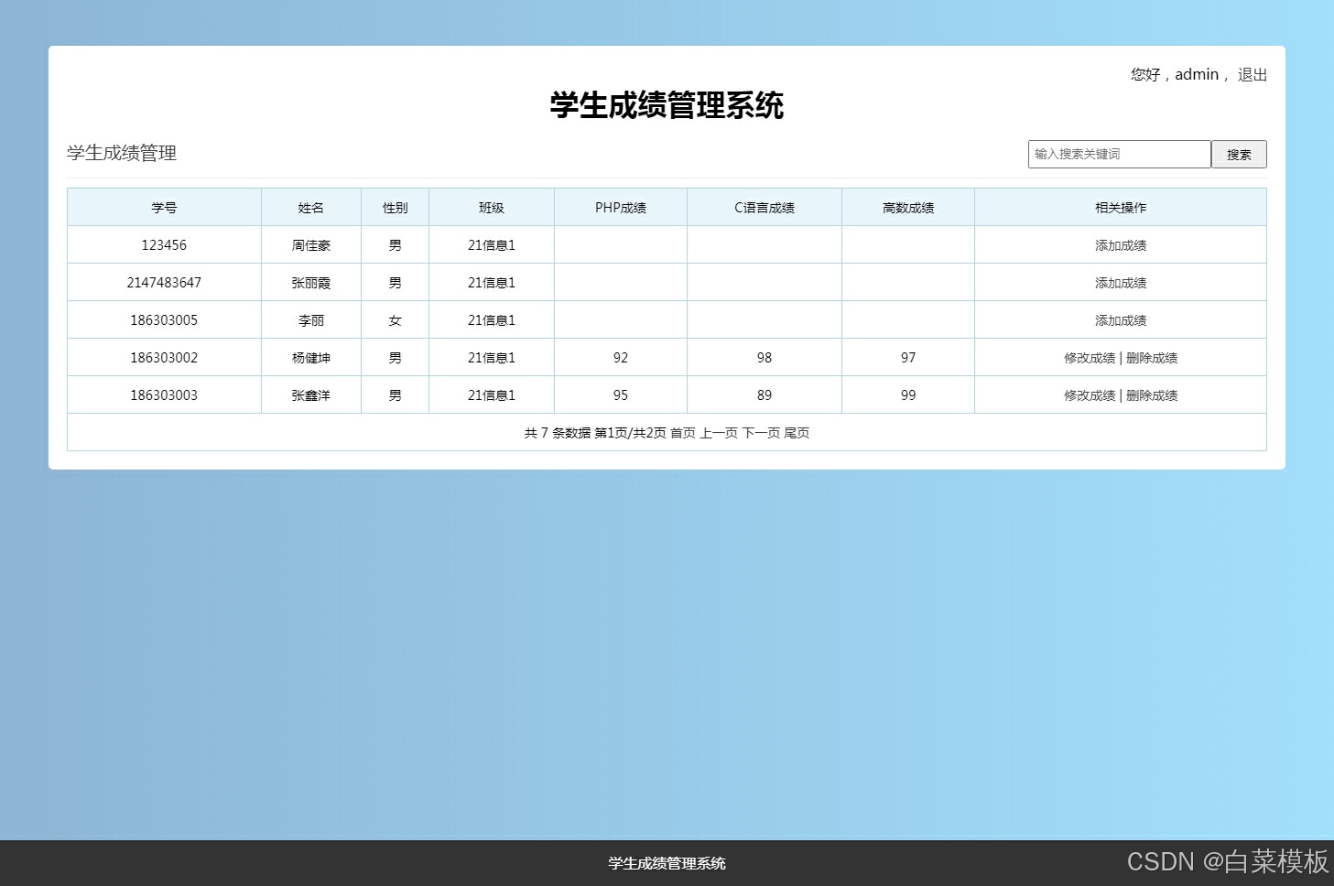
Task: Click 高数 score 99 for 张鑫洋
Action: click(x=908, y=395)
